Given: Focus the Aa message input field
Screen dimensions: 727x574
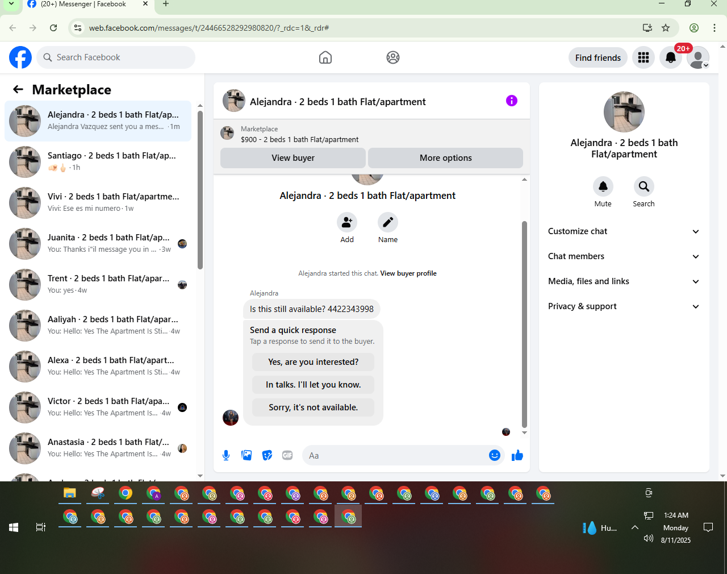Looking at the screenshot, I should pyautogui.click(x=395, y=455).
